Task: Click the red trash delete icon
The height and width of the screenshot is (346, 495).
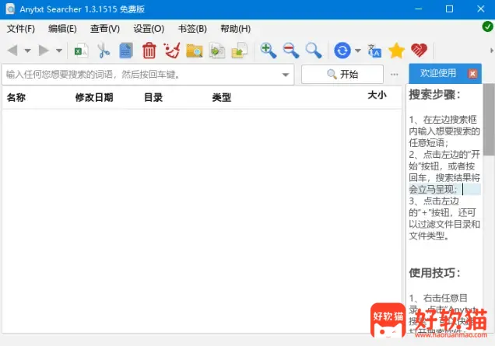Action: 149,51
